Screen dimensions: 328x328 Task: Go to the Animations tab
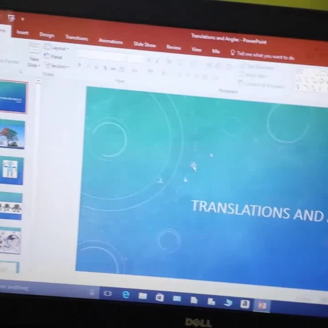click(x=111, y=41)
